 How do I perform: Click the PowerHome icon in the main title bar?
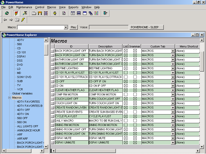pos(3,2)
